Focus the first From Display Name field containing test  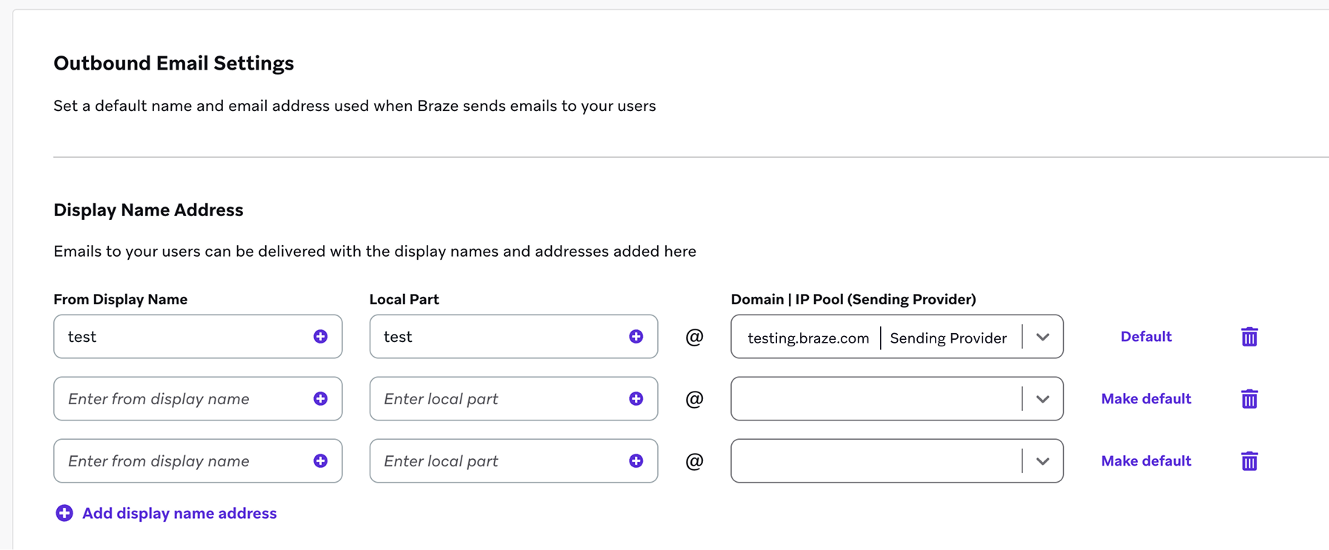pyautogui.click(x=198, y=337)
